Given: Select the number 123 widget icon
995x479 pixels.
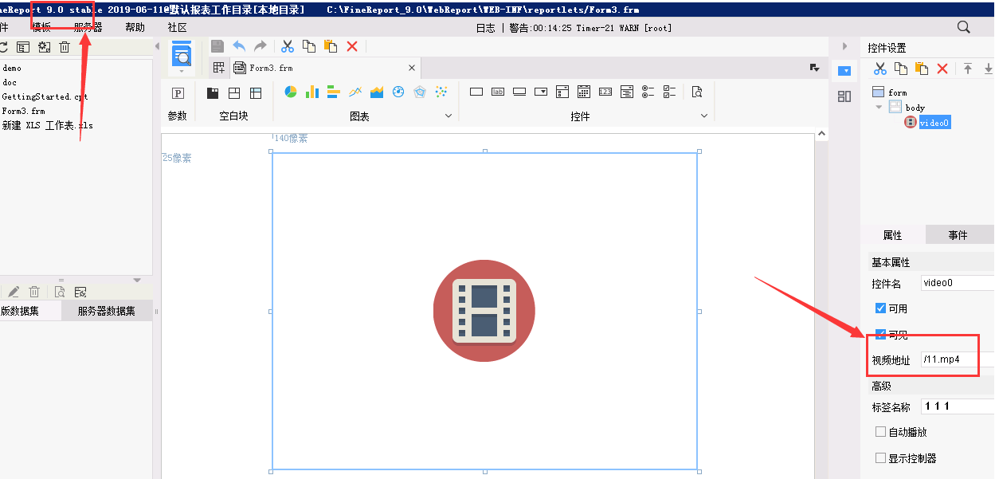Looking at the screenshot, I should click(x=605, y=92).
